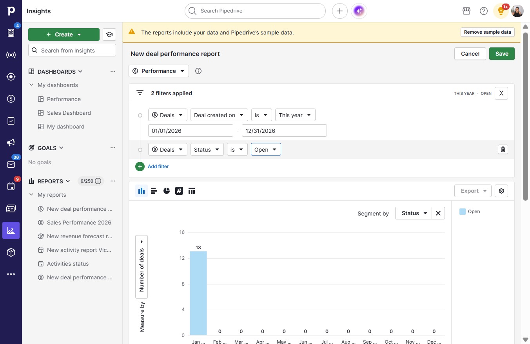
Task: Open the 'Deal created on' field dropdown
Action: click(219, 115)
